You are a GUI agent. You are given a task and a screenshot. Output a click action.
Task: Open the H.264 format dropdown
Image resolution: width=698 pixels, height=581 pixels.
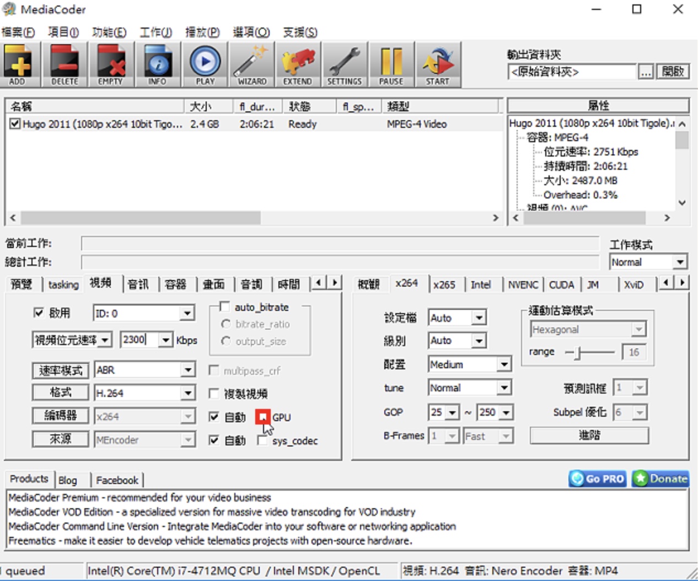[187, 393]
